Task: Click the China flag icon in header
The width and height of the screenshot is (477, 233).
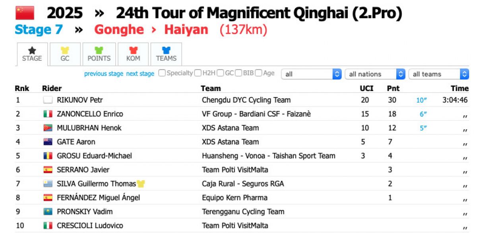Action: [x=25, y=13]
